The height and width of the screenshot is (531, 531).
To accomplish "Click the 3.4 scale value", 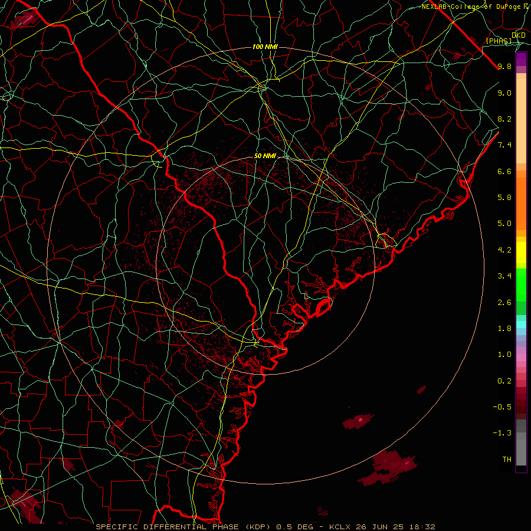I will click(x=504, y=276).
